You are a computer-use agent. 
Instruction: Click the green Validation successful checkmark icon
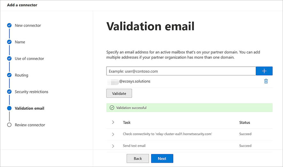[112, 108]
